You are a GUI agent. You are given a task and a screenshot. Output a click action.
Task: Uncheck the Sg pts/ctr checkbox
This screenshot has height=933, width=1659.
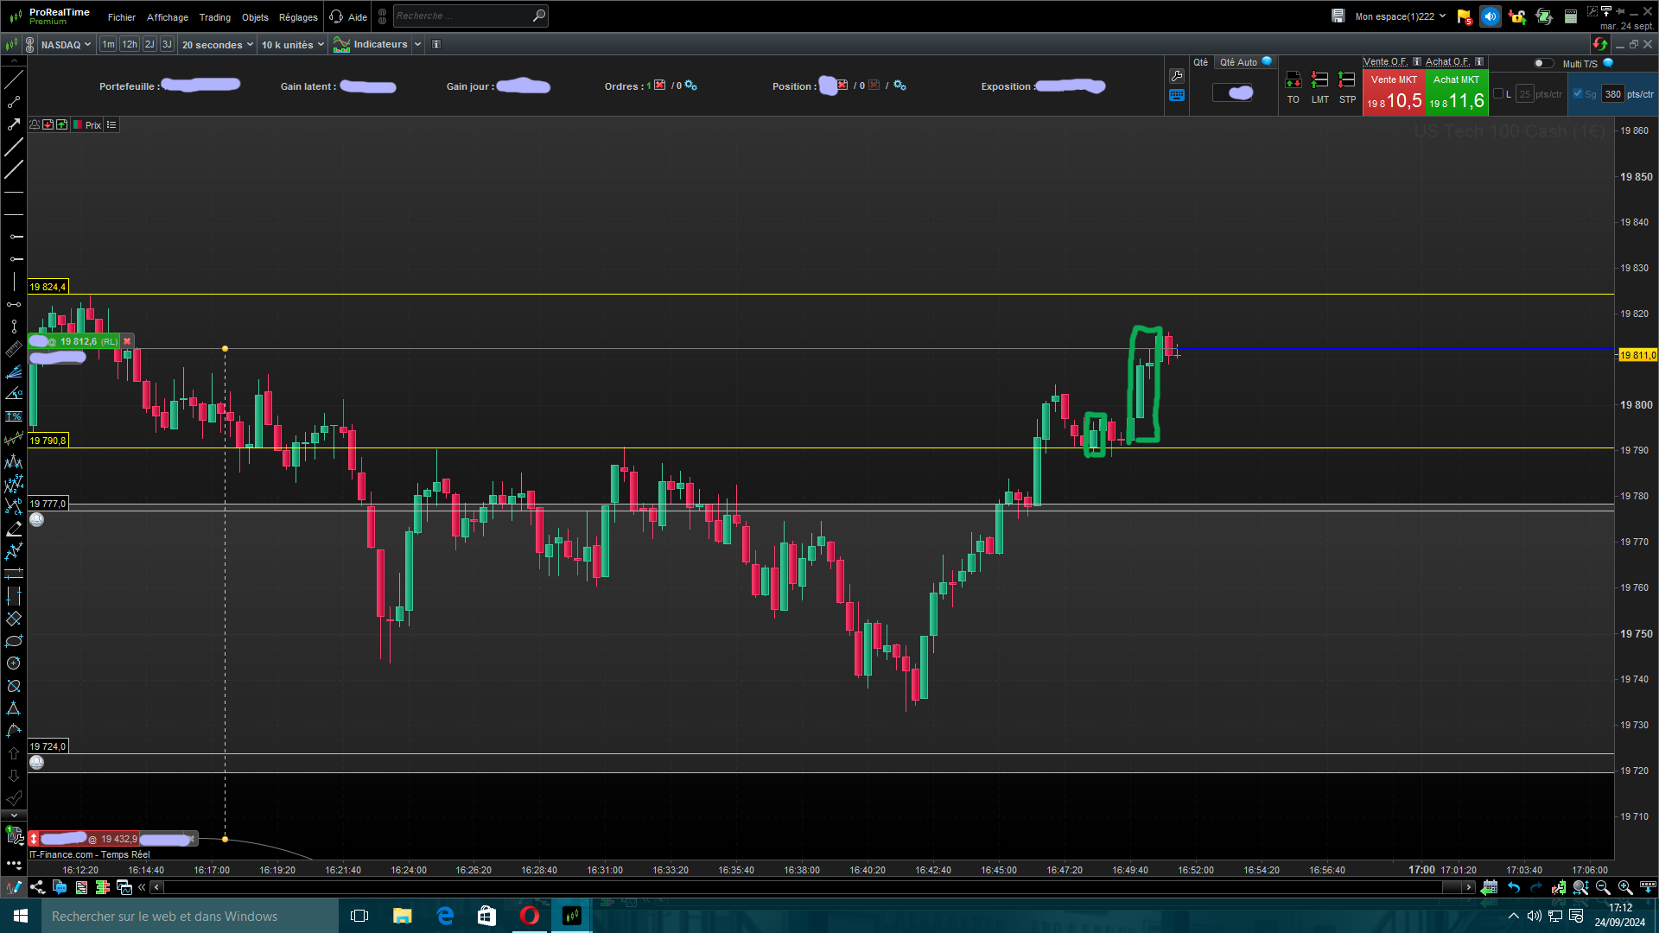pos(1578,94)
